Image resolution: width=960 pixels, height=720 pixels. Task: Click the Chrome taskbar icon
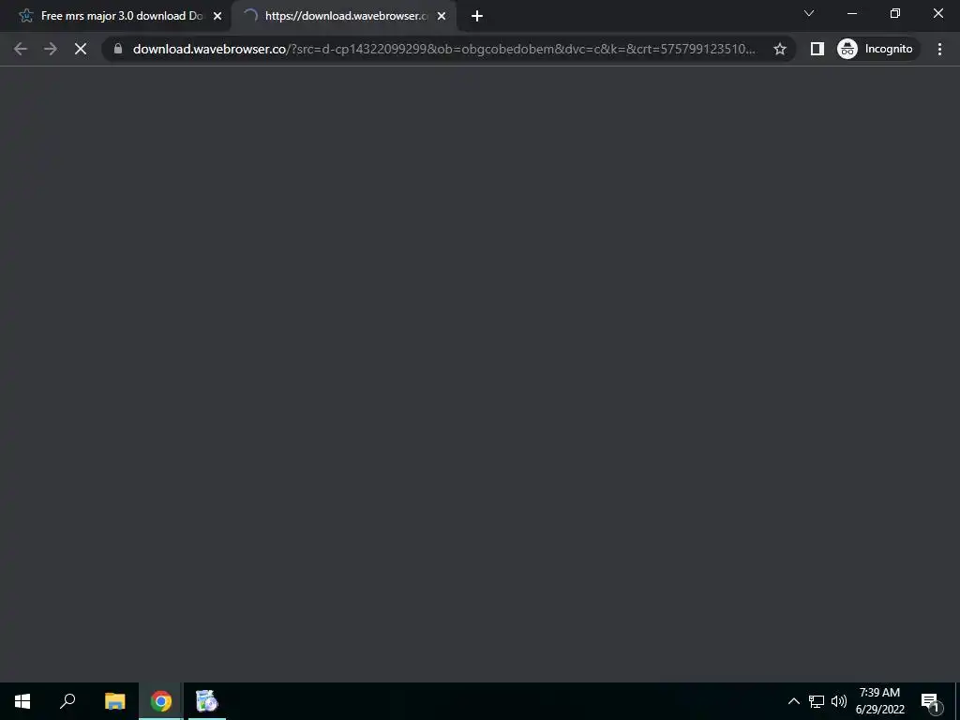[x=161, y=701]
